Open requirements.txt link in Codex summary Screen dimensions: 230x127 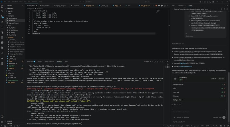(x=186, y=67)
